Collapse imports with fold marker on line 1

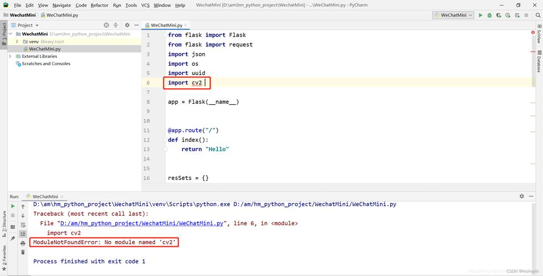pos(166,35)
